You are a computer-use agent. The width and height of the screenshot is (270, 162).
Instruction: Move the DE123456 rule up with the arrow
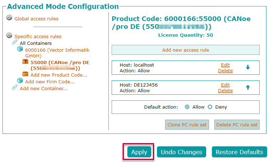[x=248, y=87]
